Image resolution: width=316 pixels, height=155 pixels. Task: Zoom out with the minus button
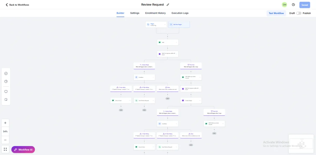point(5,140)
